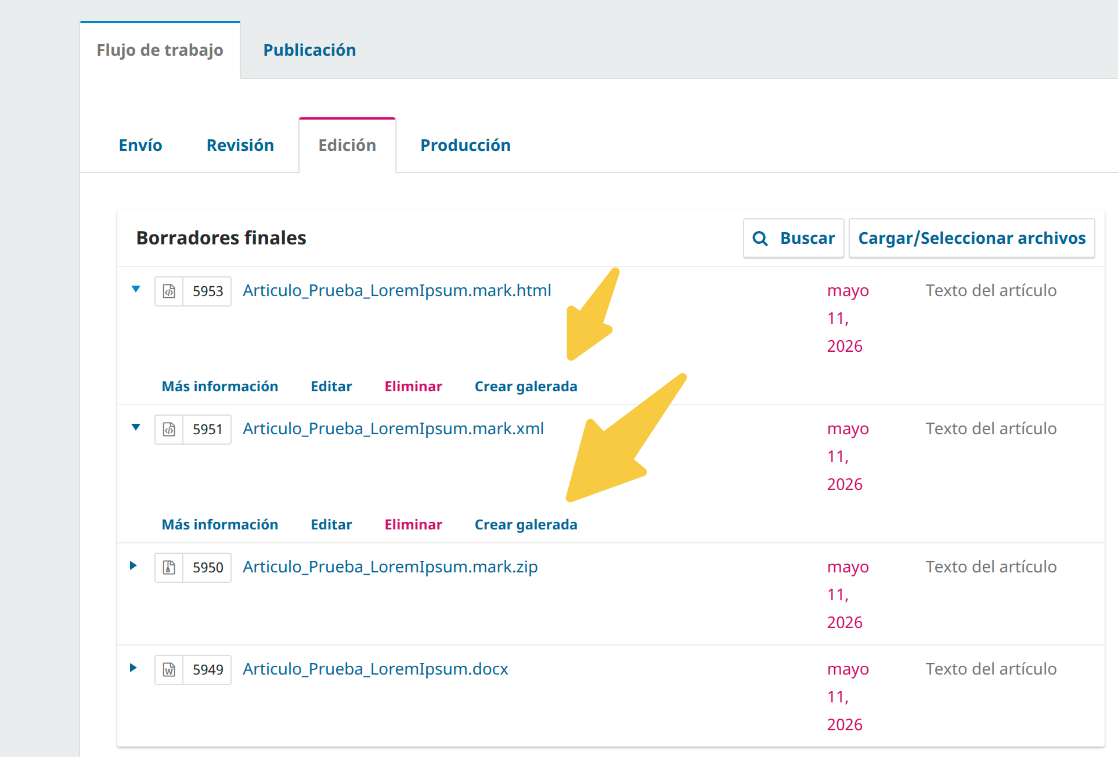Collapse the mark.html file row
The width and height of the screenshot is (1118, 757).
[136, 289]
